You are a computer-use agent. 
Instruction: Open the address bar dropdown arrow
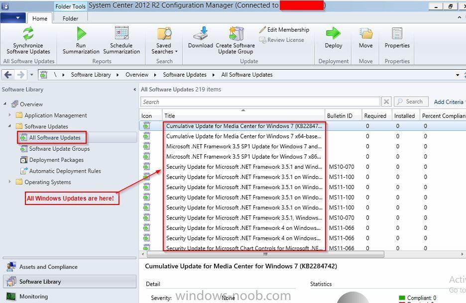[x=458, y=75]
